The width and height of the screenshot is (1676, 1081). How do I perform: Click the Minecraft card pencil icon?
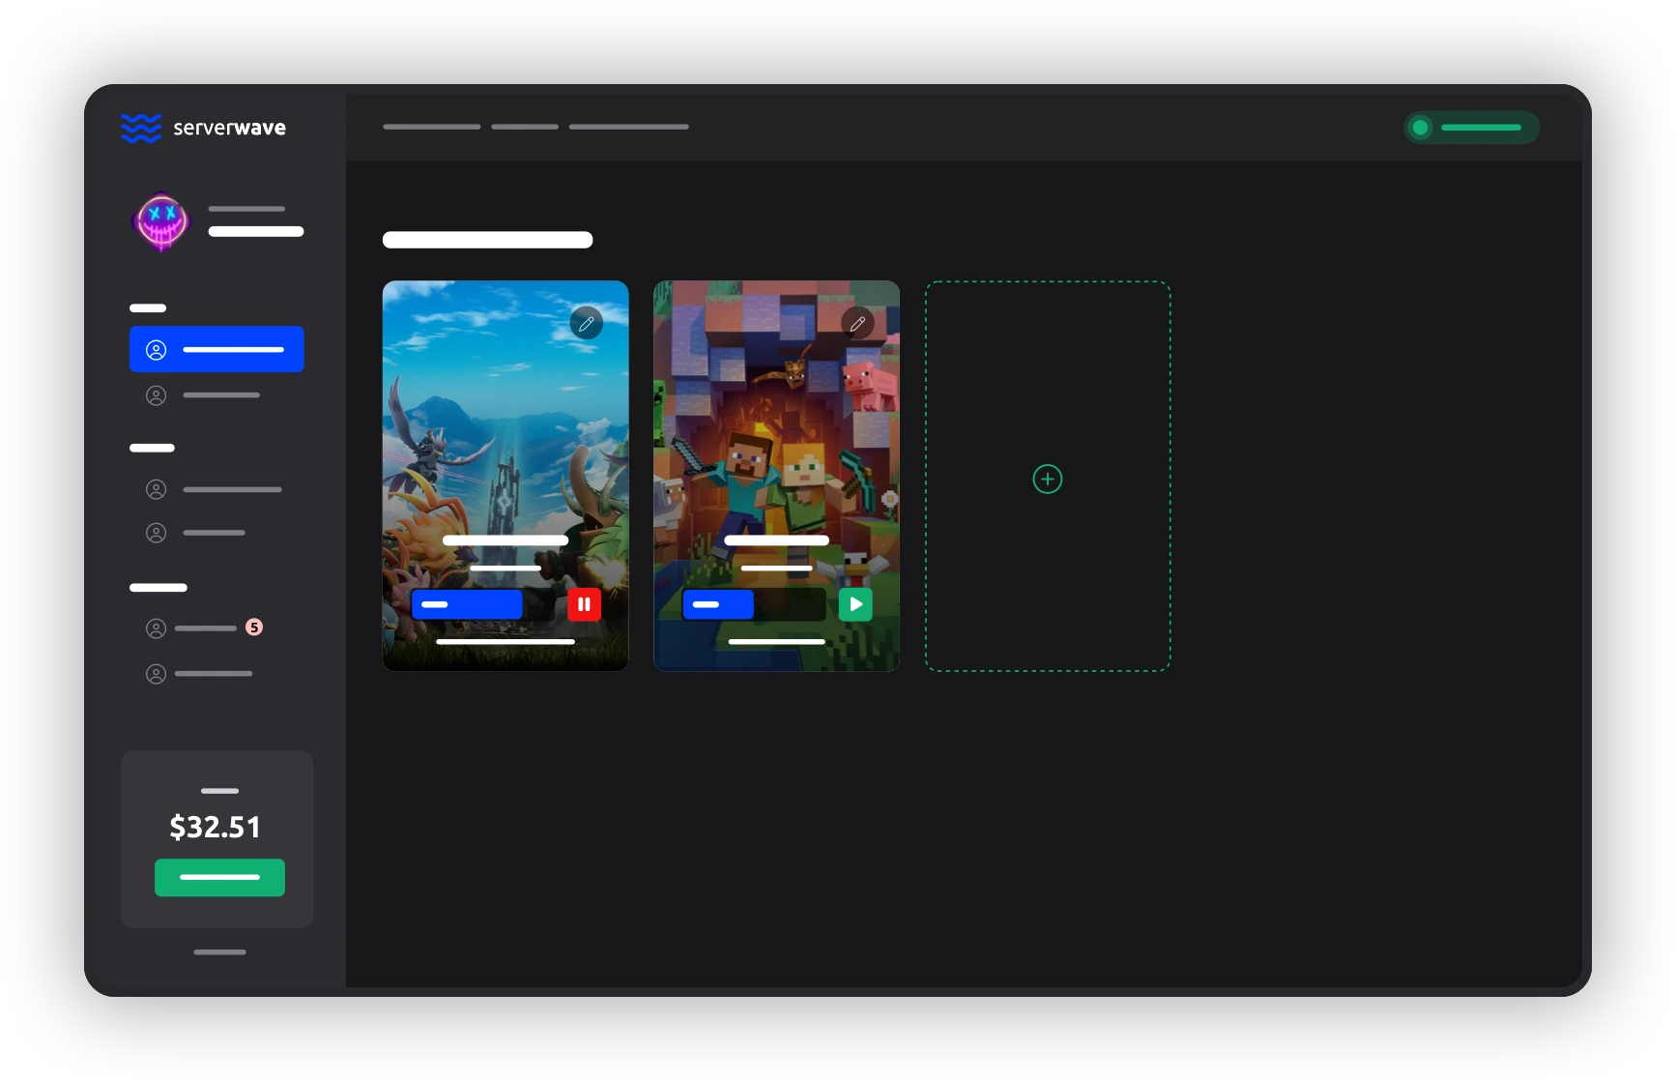coord(857,324)
